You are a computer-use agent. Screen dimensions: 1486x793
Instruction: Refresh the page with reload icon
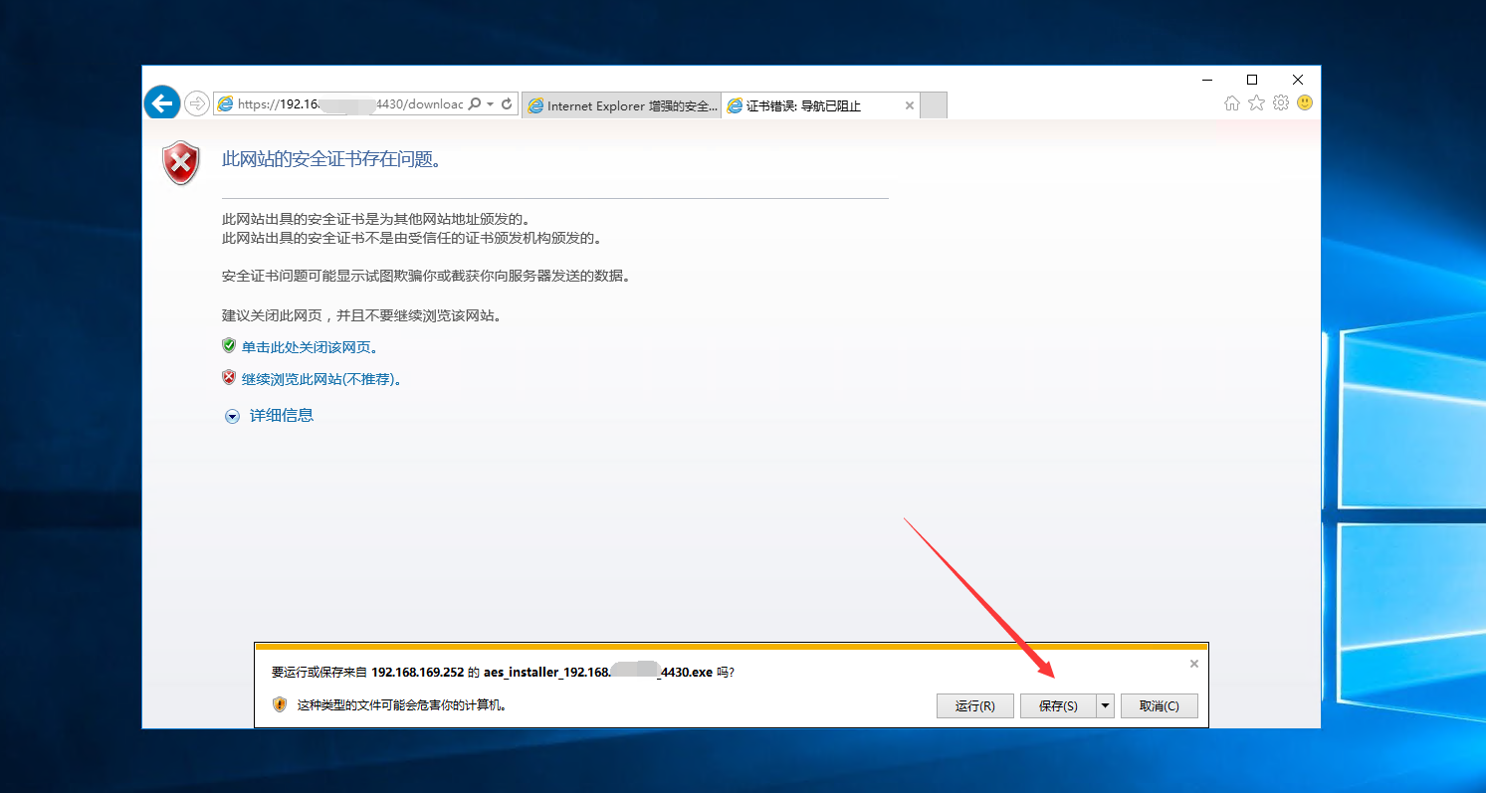pos(507,104)
